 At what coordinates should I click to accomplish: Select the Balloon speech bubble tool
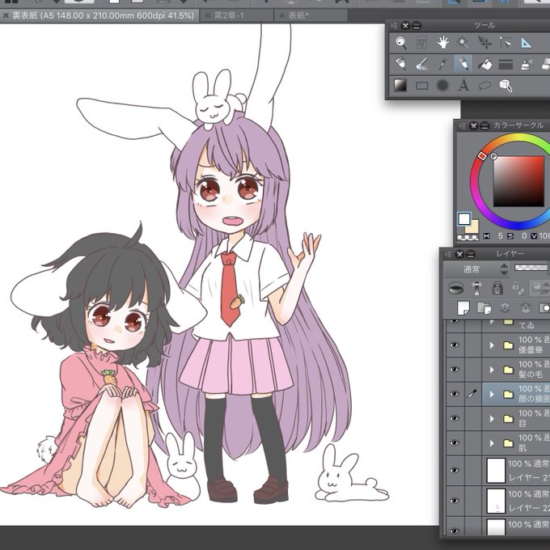(x=484, y=85)
